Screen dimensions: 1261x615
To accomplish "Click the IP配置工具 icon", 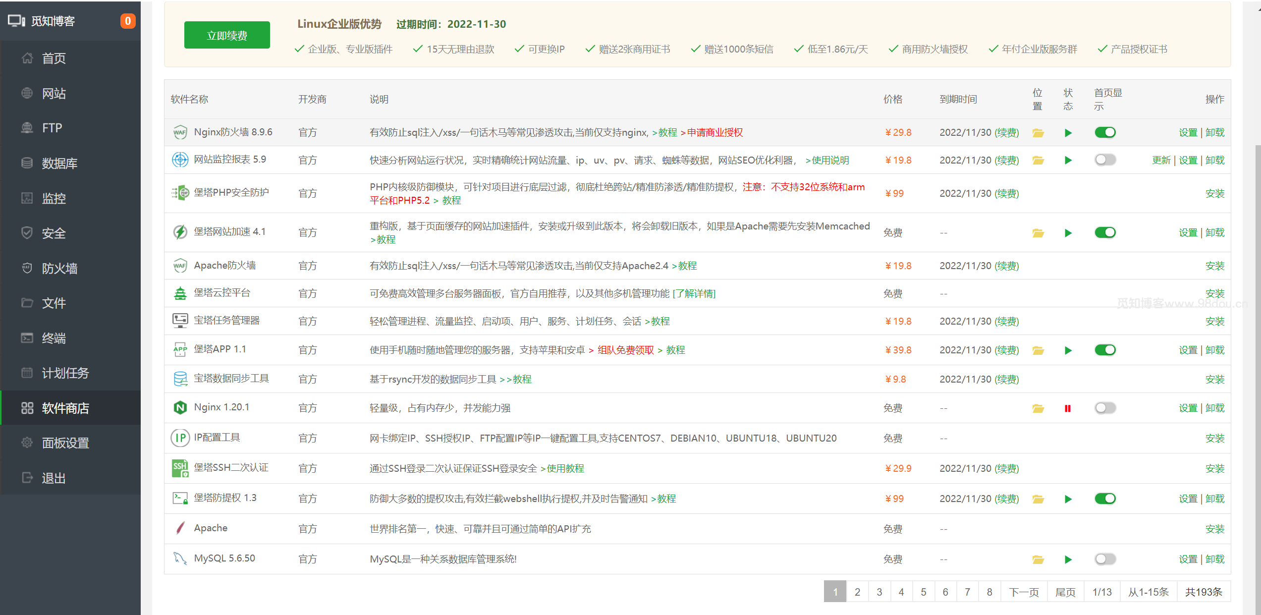I will point(180,438).
